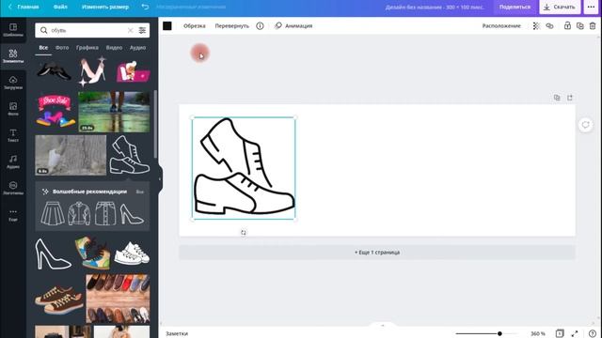Enter fullscreen presentation mode
602x338 pixels.
(x=575, y=333)
